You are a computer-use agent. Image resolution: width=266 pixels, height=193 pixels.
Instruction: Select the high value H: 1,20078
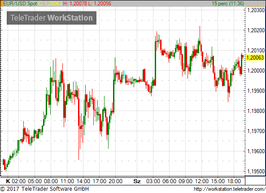pos(75,4)
